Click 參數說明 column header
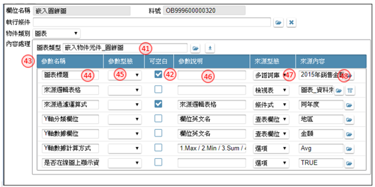This screenshot has width=375, height=187. pyautogui.click(x=212, y=61)
